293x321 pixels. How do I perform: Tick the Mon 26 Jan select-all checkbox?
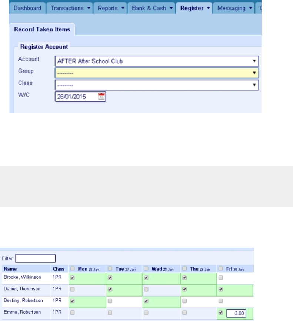point(72,268)
